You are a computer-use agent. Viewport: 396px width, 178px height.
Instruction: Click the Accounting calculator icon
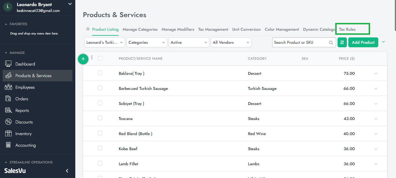(x=8, y=145)
